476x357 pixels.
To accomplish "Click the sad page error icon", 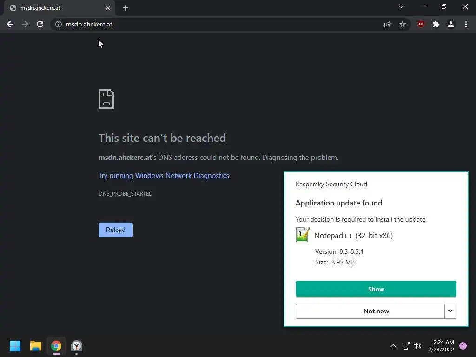I will point(106,99).
